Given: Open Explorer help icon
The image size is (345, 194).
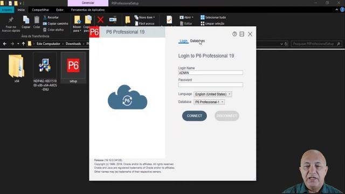Looking at the screenshot, I should pyautogui.click(x=342, y=10).
